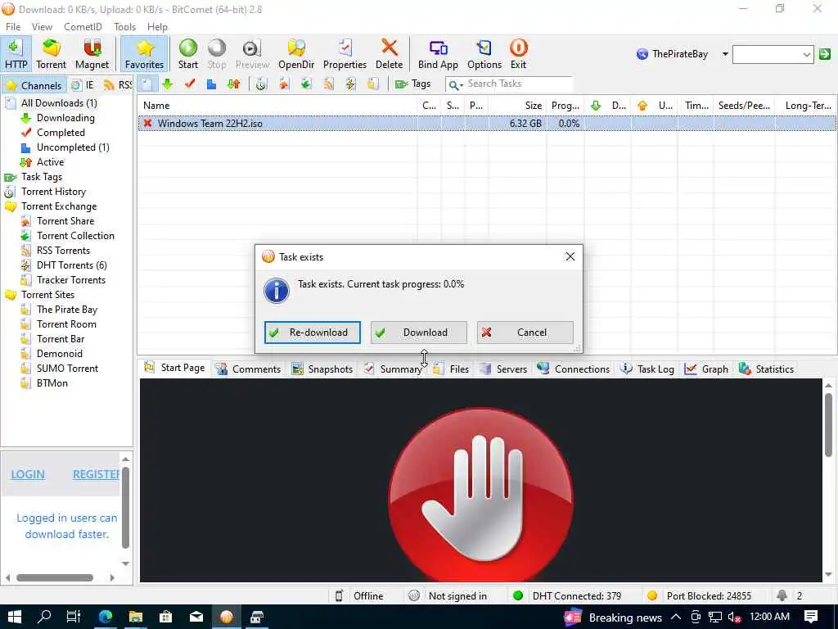Select SUMO Torrent in the sidebar
This screenshot has width=838, height=629.
click(x=67, y=369)
